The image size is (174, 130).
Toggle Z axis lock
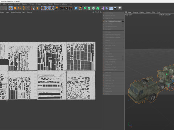pyautogui.click(x=52, y=8)
